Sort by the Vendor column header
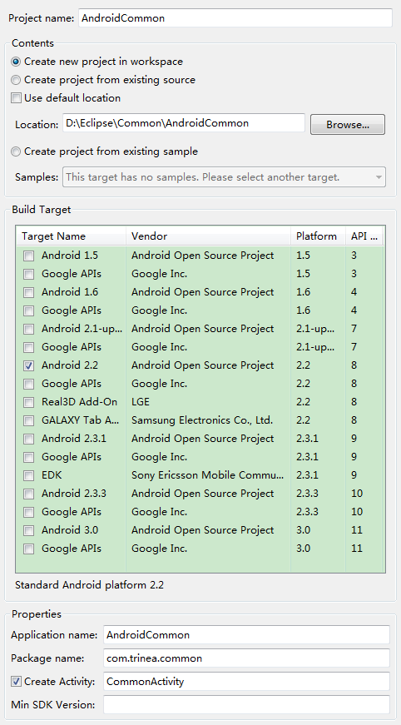 pyautogui.click(x=208, y=236)
